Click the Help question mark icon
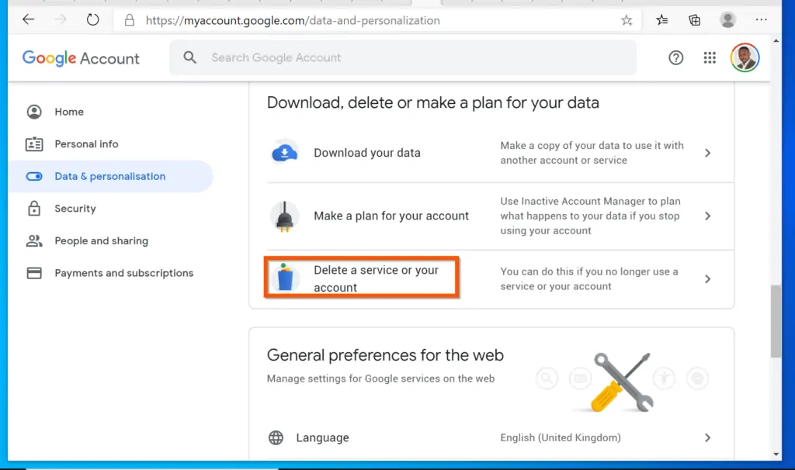Image resolution: width=795 pixels, height=470 pixels. click(x=675, y=57)
